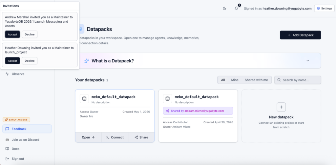Click the Invitations panel heading
The height and width of the screenshot is (165, 336).
click(11, 6)
